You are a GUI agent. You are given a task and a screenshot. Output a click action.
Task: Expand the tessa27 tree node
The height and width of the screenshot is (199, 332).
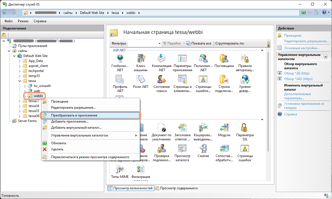coord(20,101)
